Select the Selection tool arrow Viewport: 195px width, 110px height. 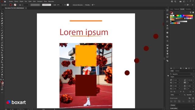pyautogui.click(x=2, y=11)
